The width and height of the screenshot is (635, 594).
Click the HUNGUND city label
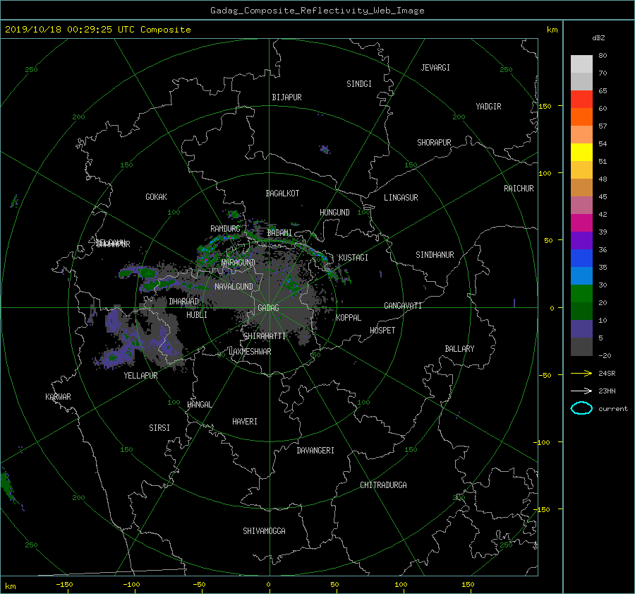click(334, 213)
